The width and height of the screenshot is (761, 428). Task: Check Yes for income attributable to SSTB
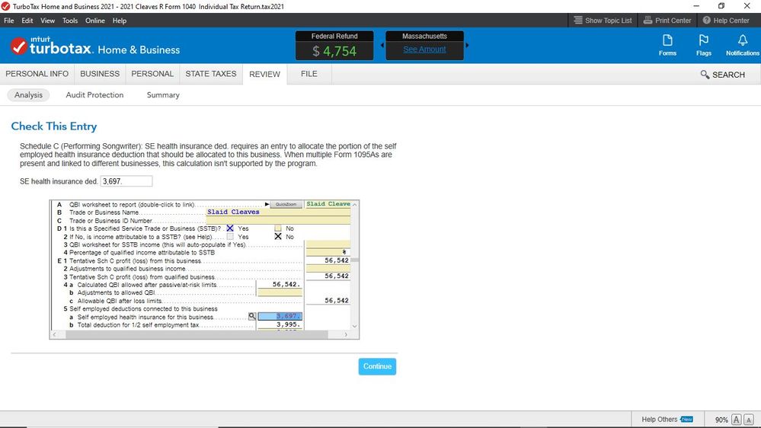click(x=230, y=236)
